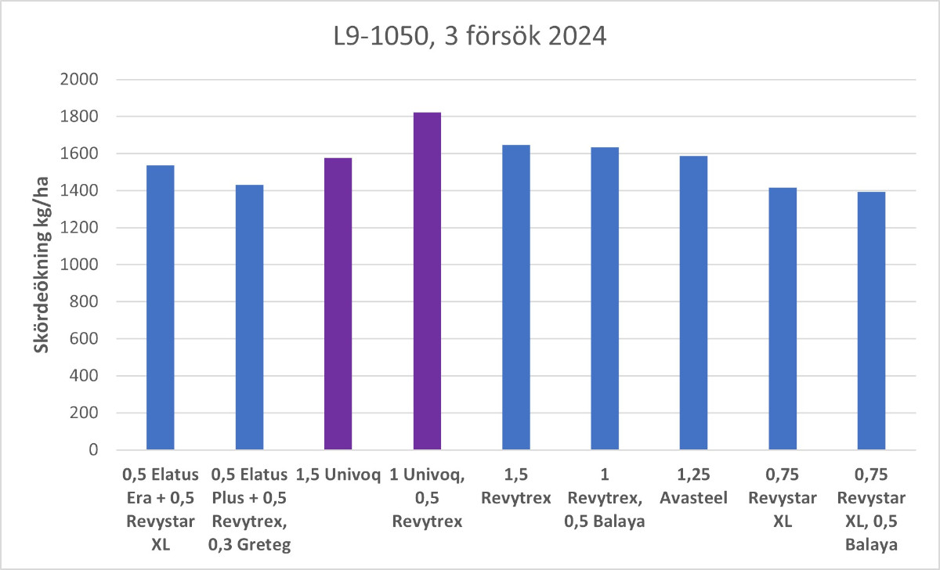Click the 1600 y-axis tick label
Viewport: 940px width, 570px height.
79,153
